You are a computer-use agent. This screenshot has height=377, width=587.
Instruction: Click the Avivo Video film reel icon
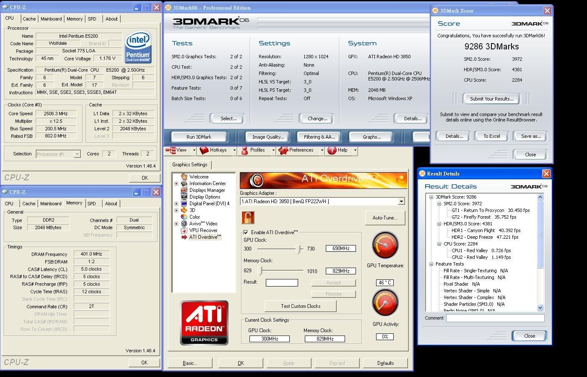point(184,224)
